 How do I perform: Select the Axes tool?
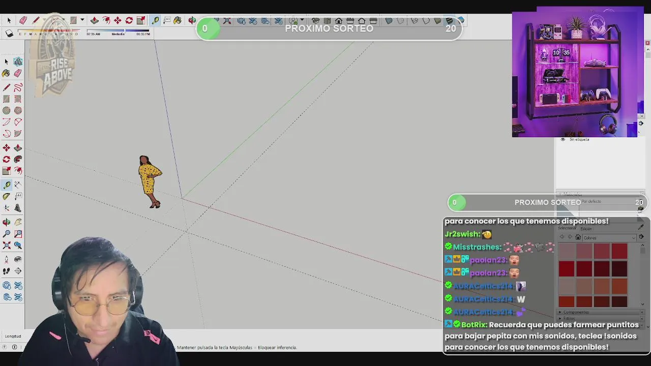pos(7,208)
